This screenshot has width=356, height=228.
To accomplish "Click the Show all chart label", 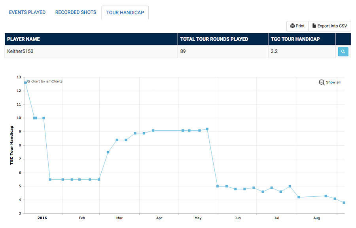I will click(x=333, y=82).
